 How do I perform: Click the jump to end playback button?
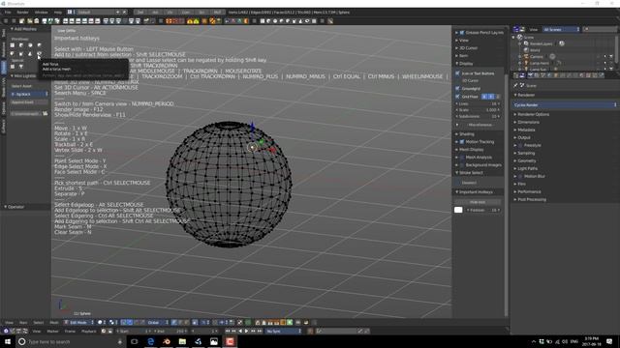pos(260,331)
